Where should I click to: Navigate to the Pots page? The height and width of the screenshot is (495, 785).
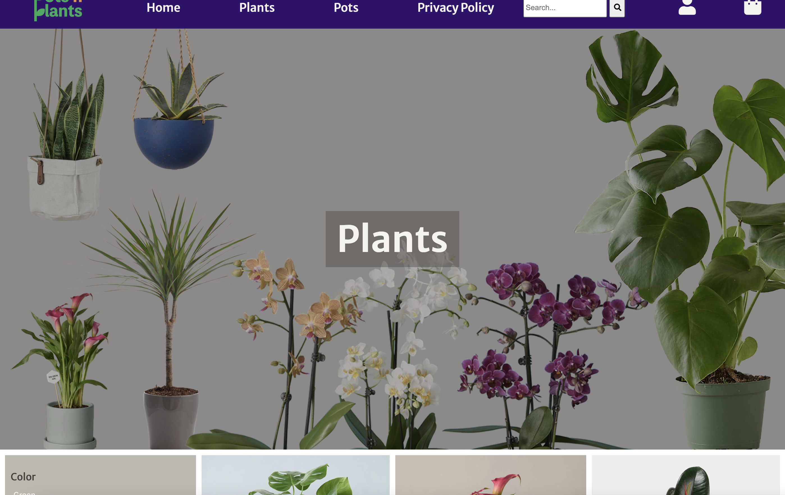tap(346, 8)
